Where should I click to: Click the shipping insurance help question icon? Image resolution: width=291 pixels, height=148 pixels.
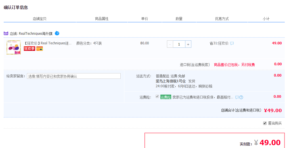click(241, 97)
